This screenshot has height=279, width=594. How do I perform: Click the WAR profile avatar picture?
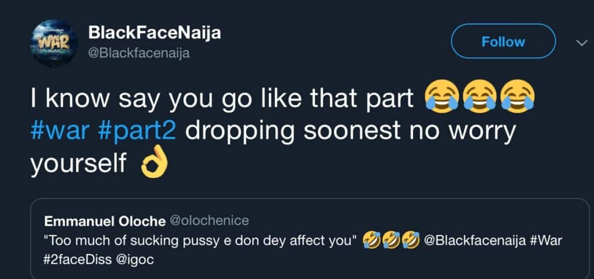click(53, 43)
